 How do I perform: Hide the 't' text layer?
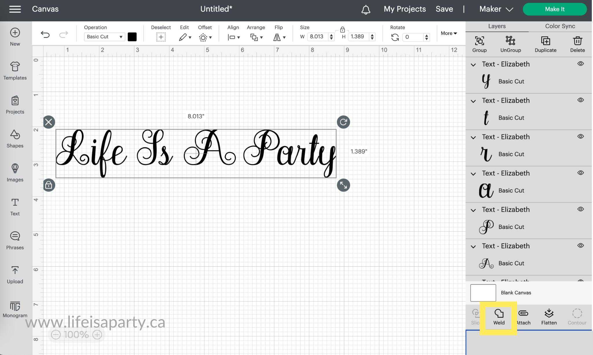coord(581,100)
